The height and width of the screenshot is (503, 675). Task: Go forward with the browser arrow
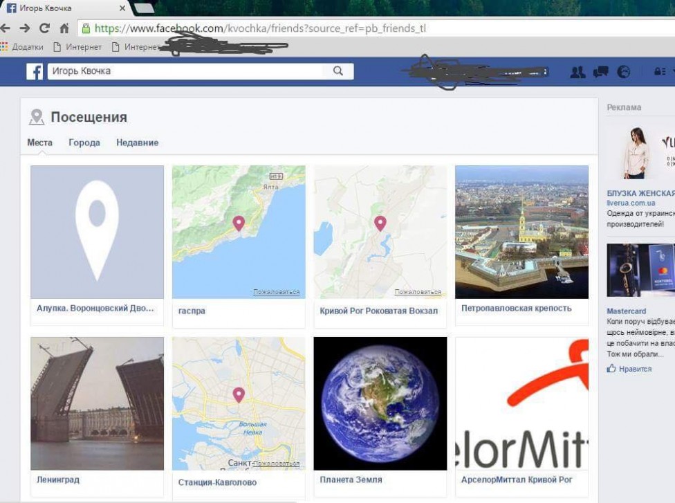[25, 28]
